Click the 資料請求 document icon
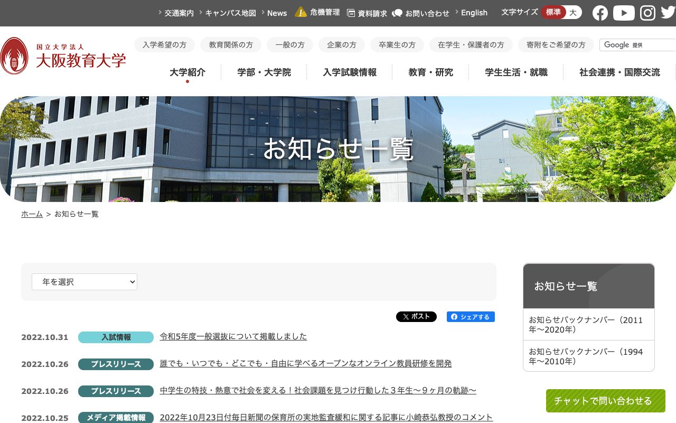 point(351,12)
